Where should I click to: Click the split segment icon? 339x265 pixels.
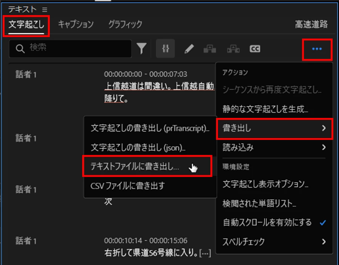click(x=210, y=49)
